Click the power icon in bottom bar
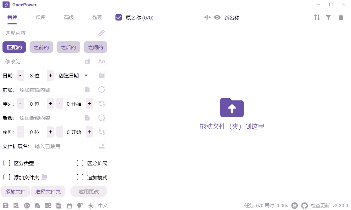The image size is (351, 210). (27, 205)
